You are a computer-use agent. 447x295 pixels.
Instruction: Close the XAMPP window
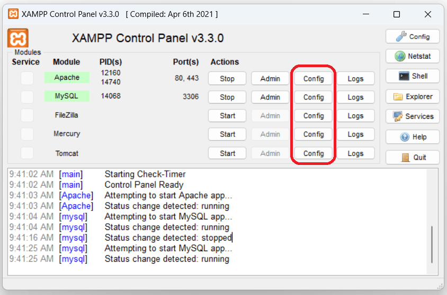pos(427,14)
